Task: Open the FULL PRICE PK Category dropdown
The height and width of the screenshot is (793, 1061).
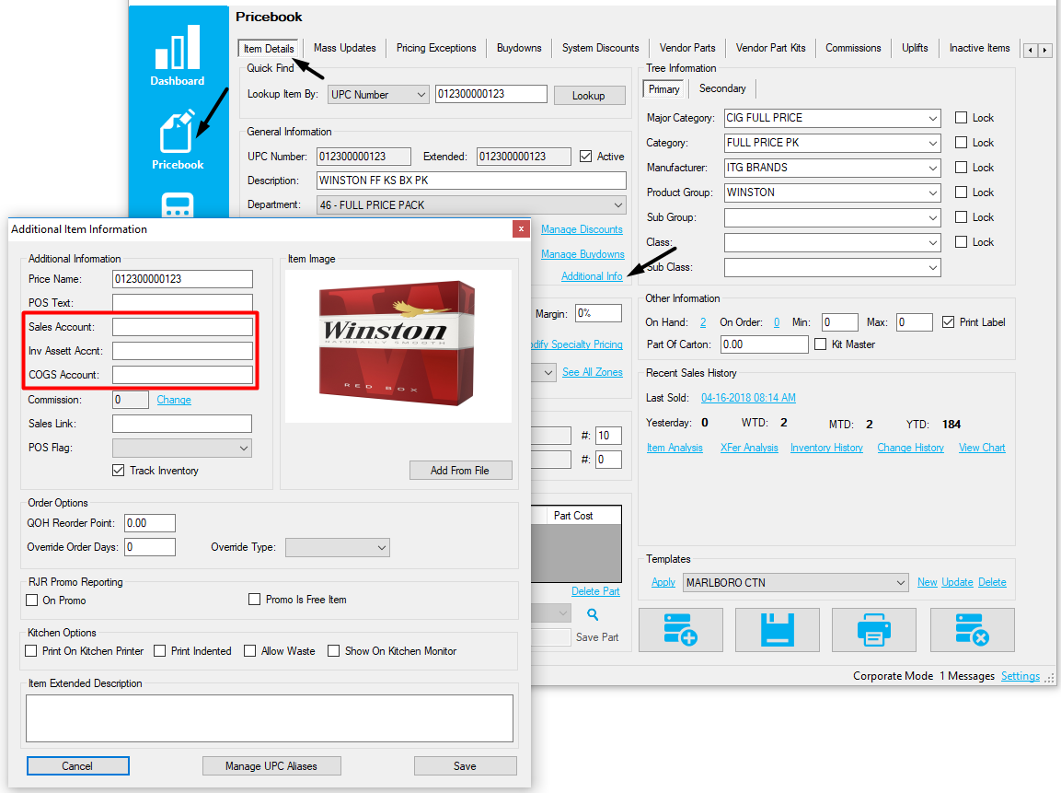Action: coord(832,143)
